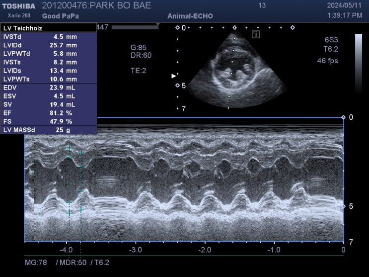Select the LVIDs 13.4 mm row
The height and width of the screenshot is (277, 369).
[49, 71]
